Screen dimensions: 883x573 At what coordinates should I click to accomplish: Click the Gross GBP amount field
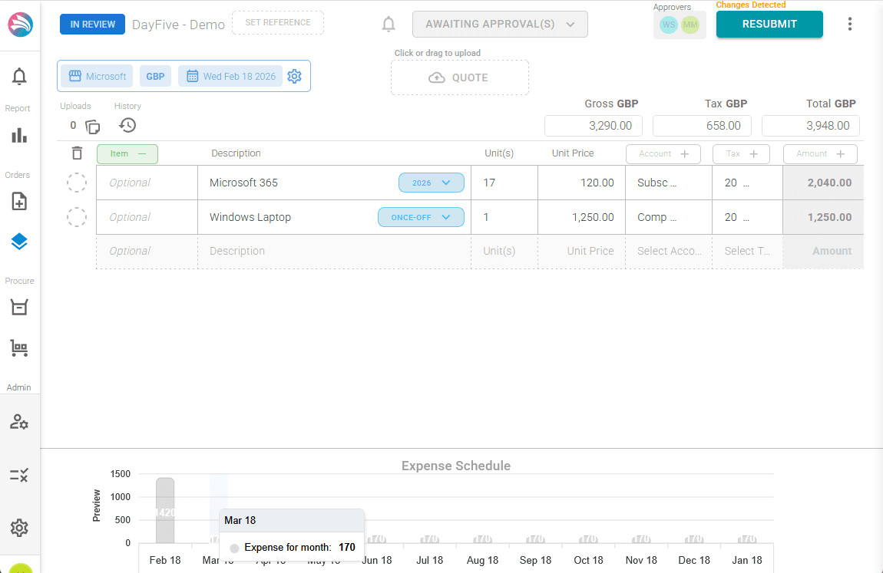tap(593, 125)
